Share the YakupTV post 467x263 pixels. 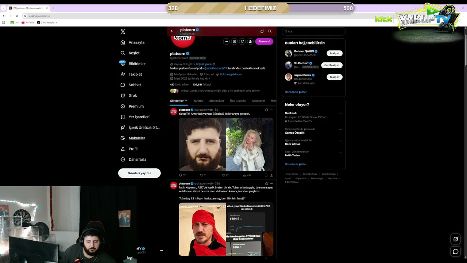pos(271,175)
